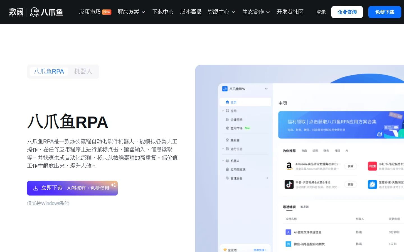Click the 企业版 diamond icon
This screenshot has height=252, width=404.
(x=225, y=250)
